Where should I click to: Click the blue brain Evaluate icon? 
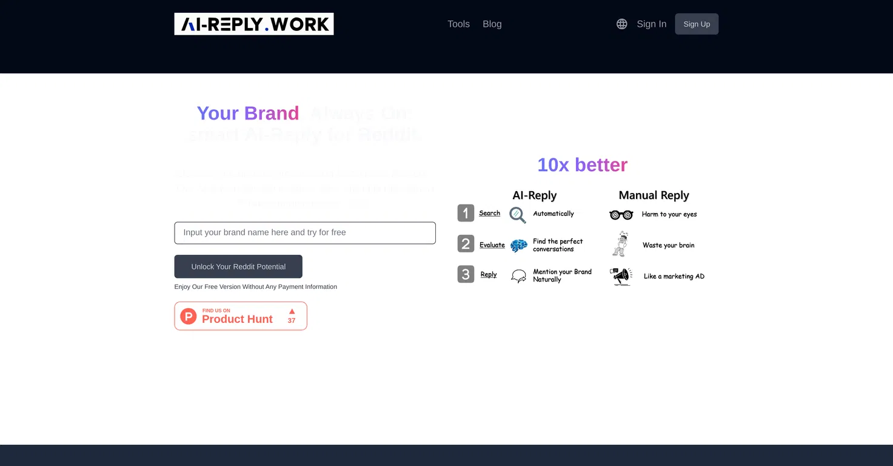(519, 245)
